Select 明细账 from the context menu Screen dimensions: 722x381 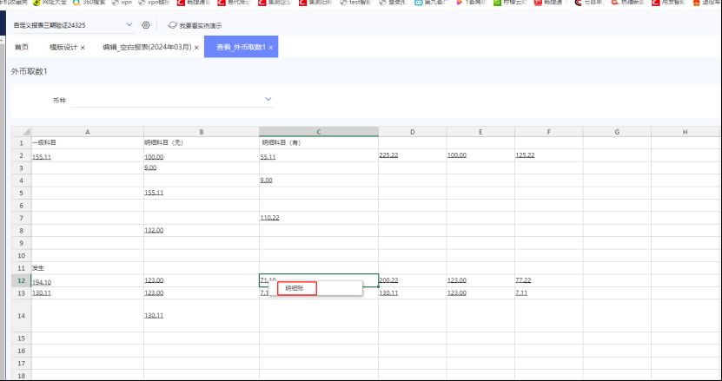295,288
